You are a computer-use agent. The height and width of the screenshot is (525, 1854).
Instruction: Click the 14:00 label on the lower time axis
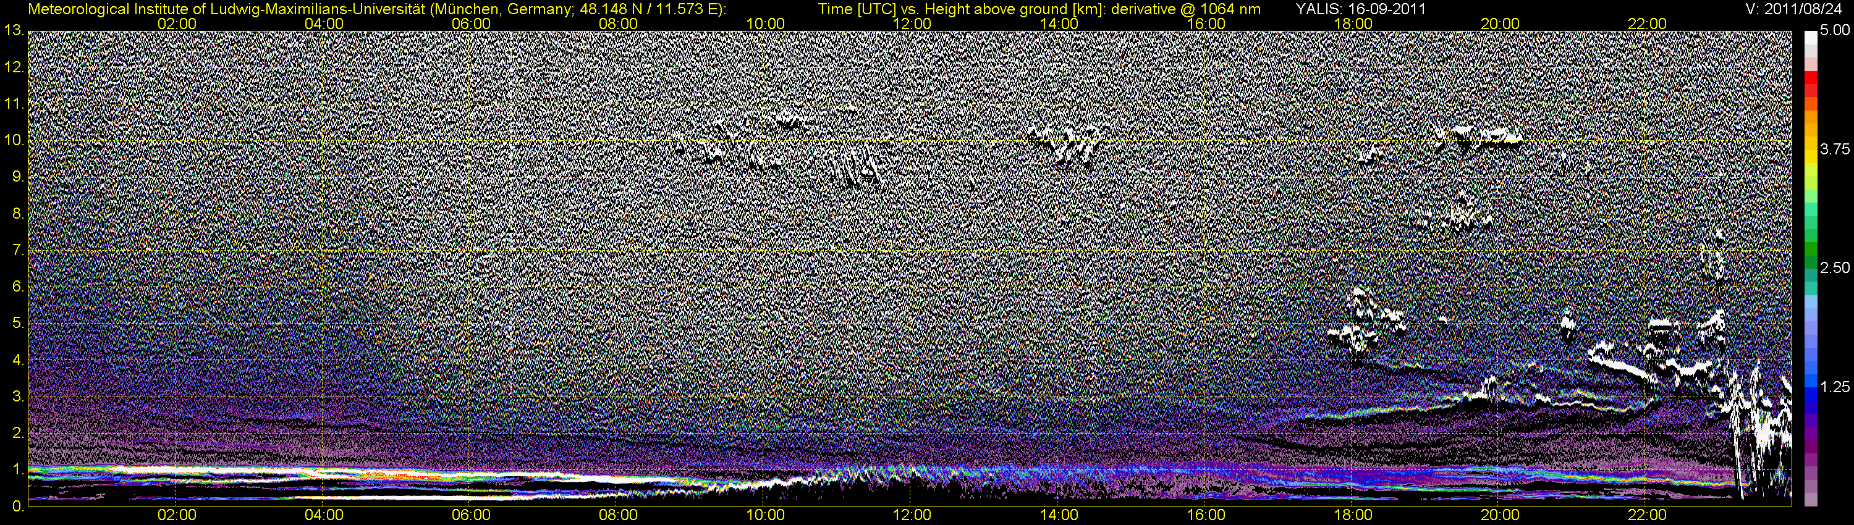(1059, 516)
